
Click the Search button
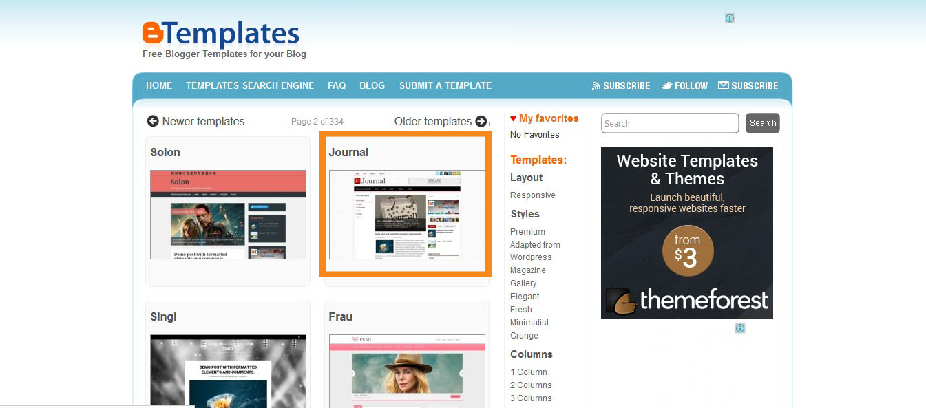[763, 123]
